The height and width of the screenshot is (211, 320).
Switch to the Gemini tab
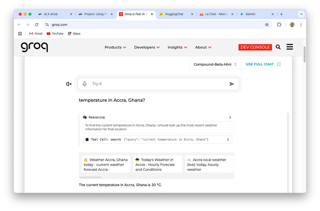pyautogui.click(x=257, y=14)
